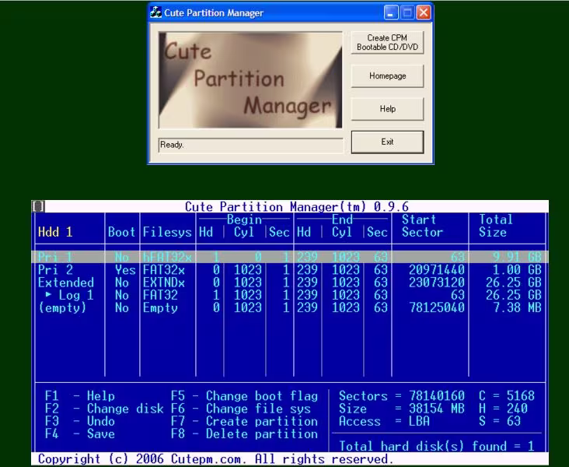
Task: Click the Create CPM Bootable CD/DVD button
Action: pyautogui.click(x=387, y=43)
